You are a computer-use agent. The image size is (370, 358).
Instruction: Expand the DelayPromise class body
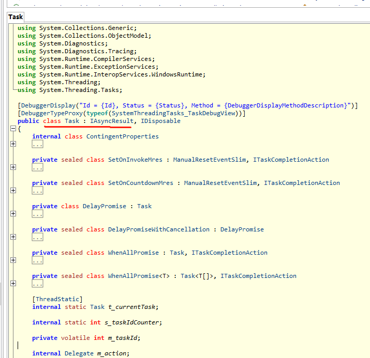(x=13, y=214)
